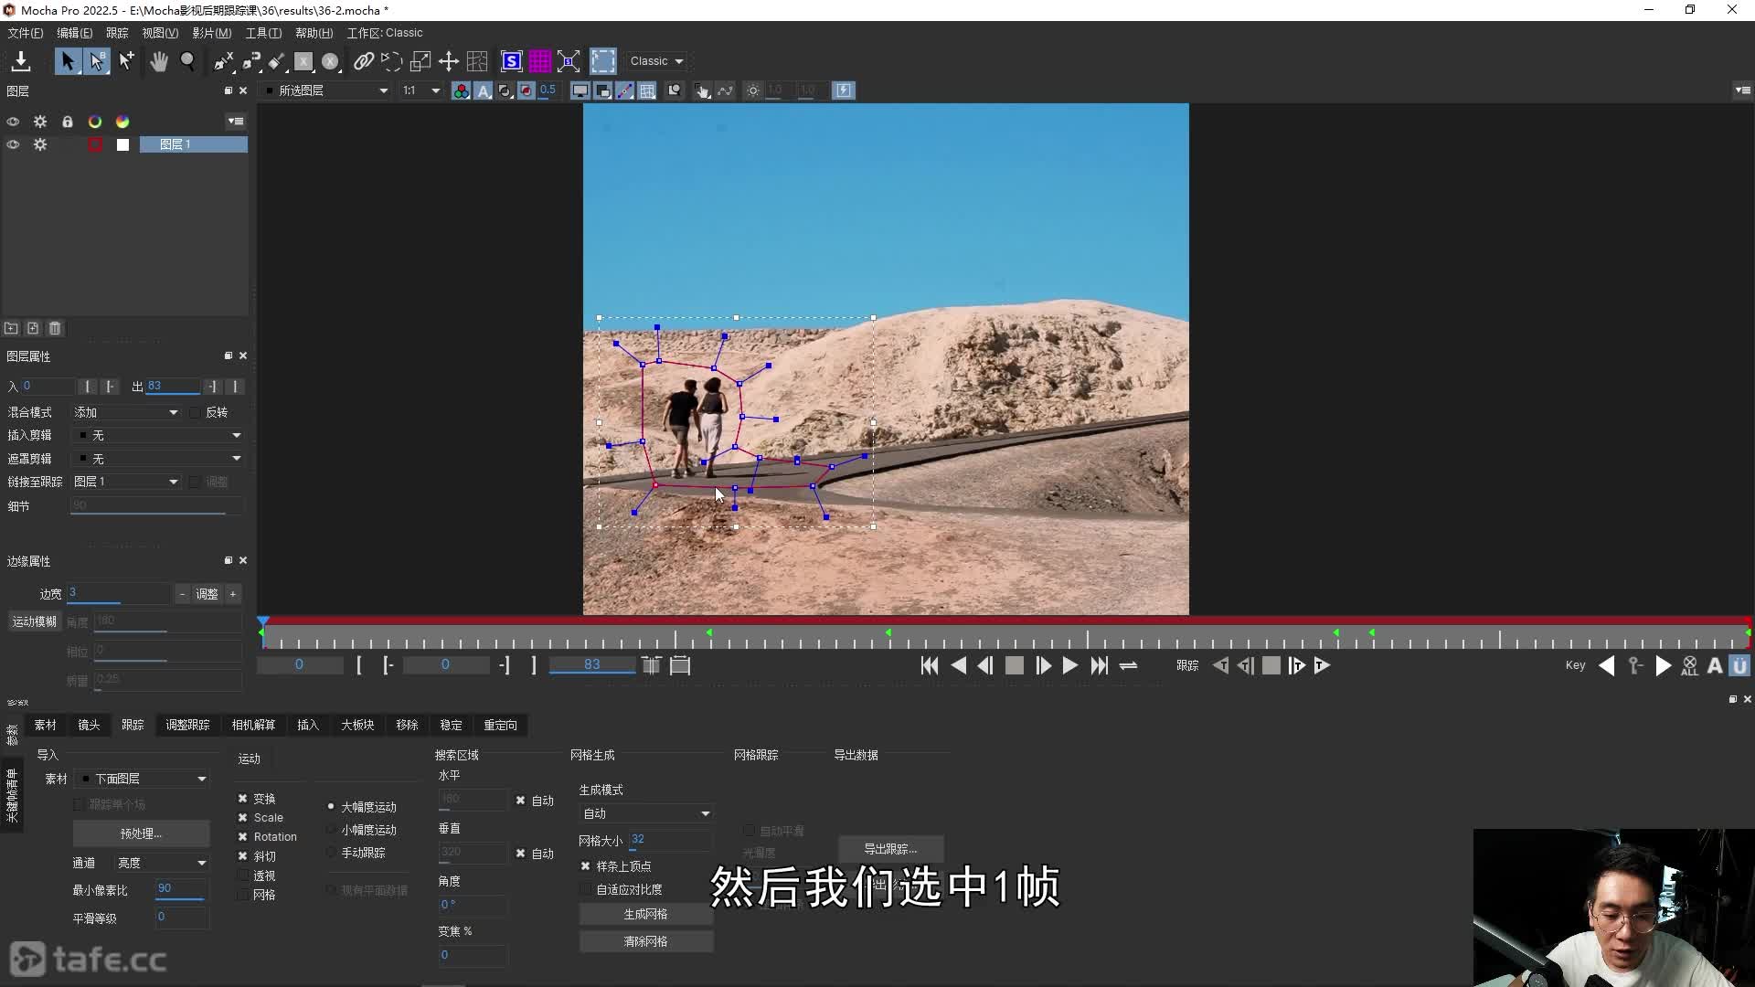
Task: Click the new layer group icon
Action: (11, 328)
